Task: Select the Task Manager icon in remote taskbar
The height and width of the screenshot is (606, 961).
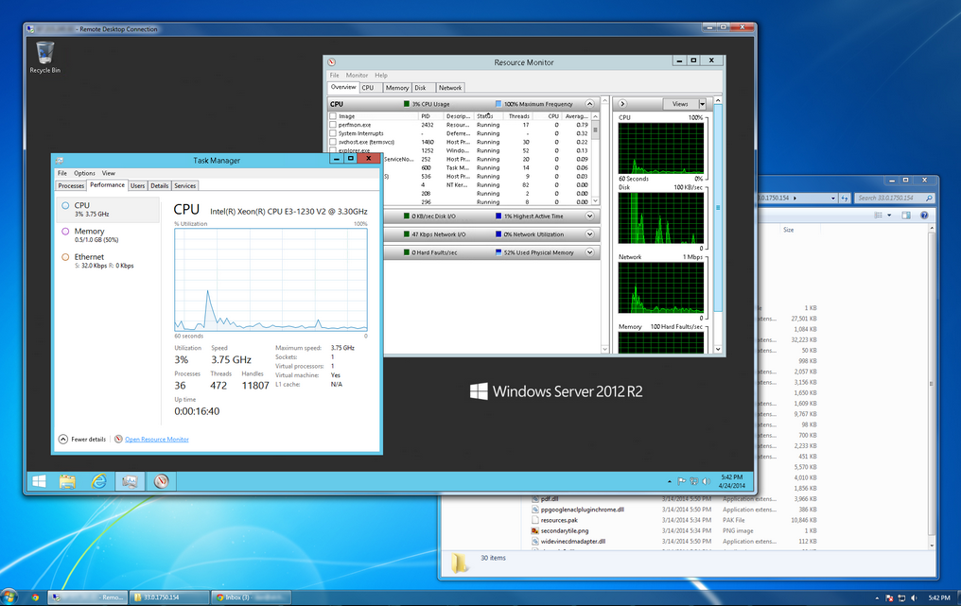Action: tap(130, 481)
